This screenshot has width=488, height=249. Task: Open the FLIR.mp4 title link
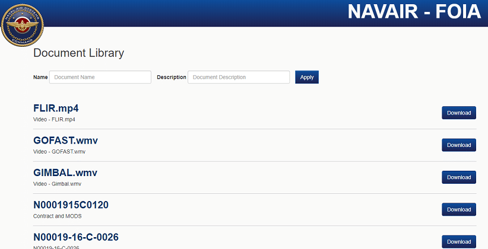(x=56, y=108)
